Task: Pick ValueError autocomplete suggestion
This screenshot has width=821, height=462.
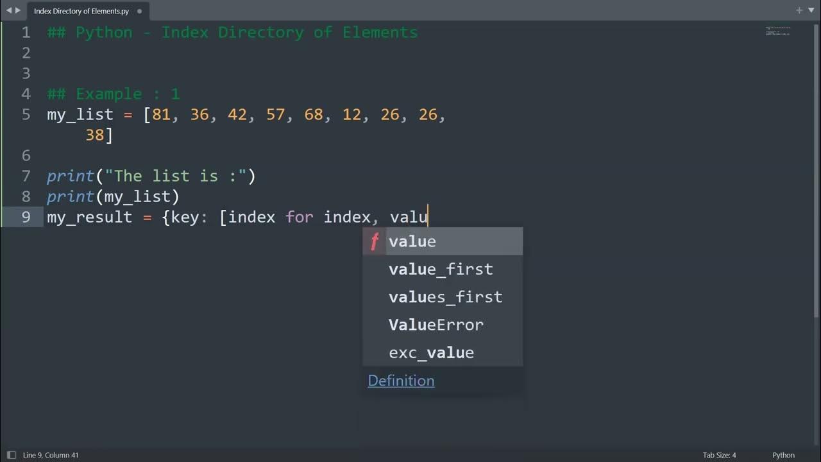Action: pyautogui.click(x=436, y=325)
